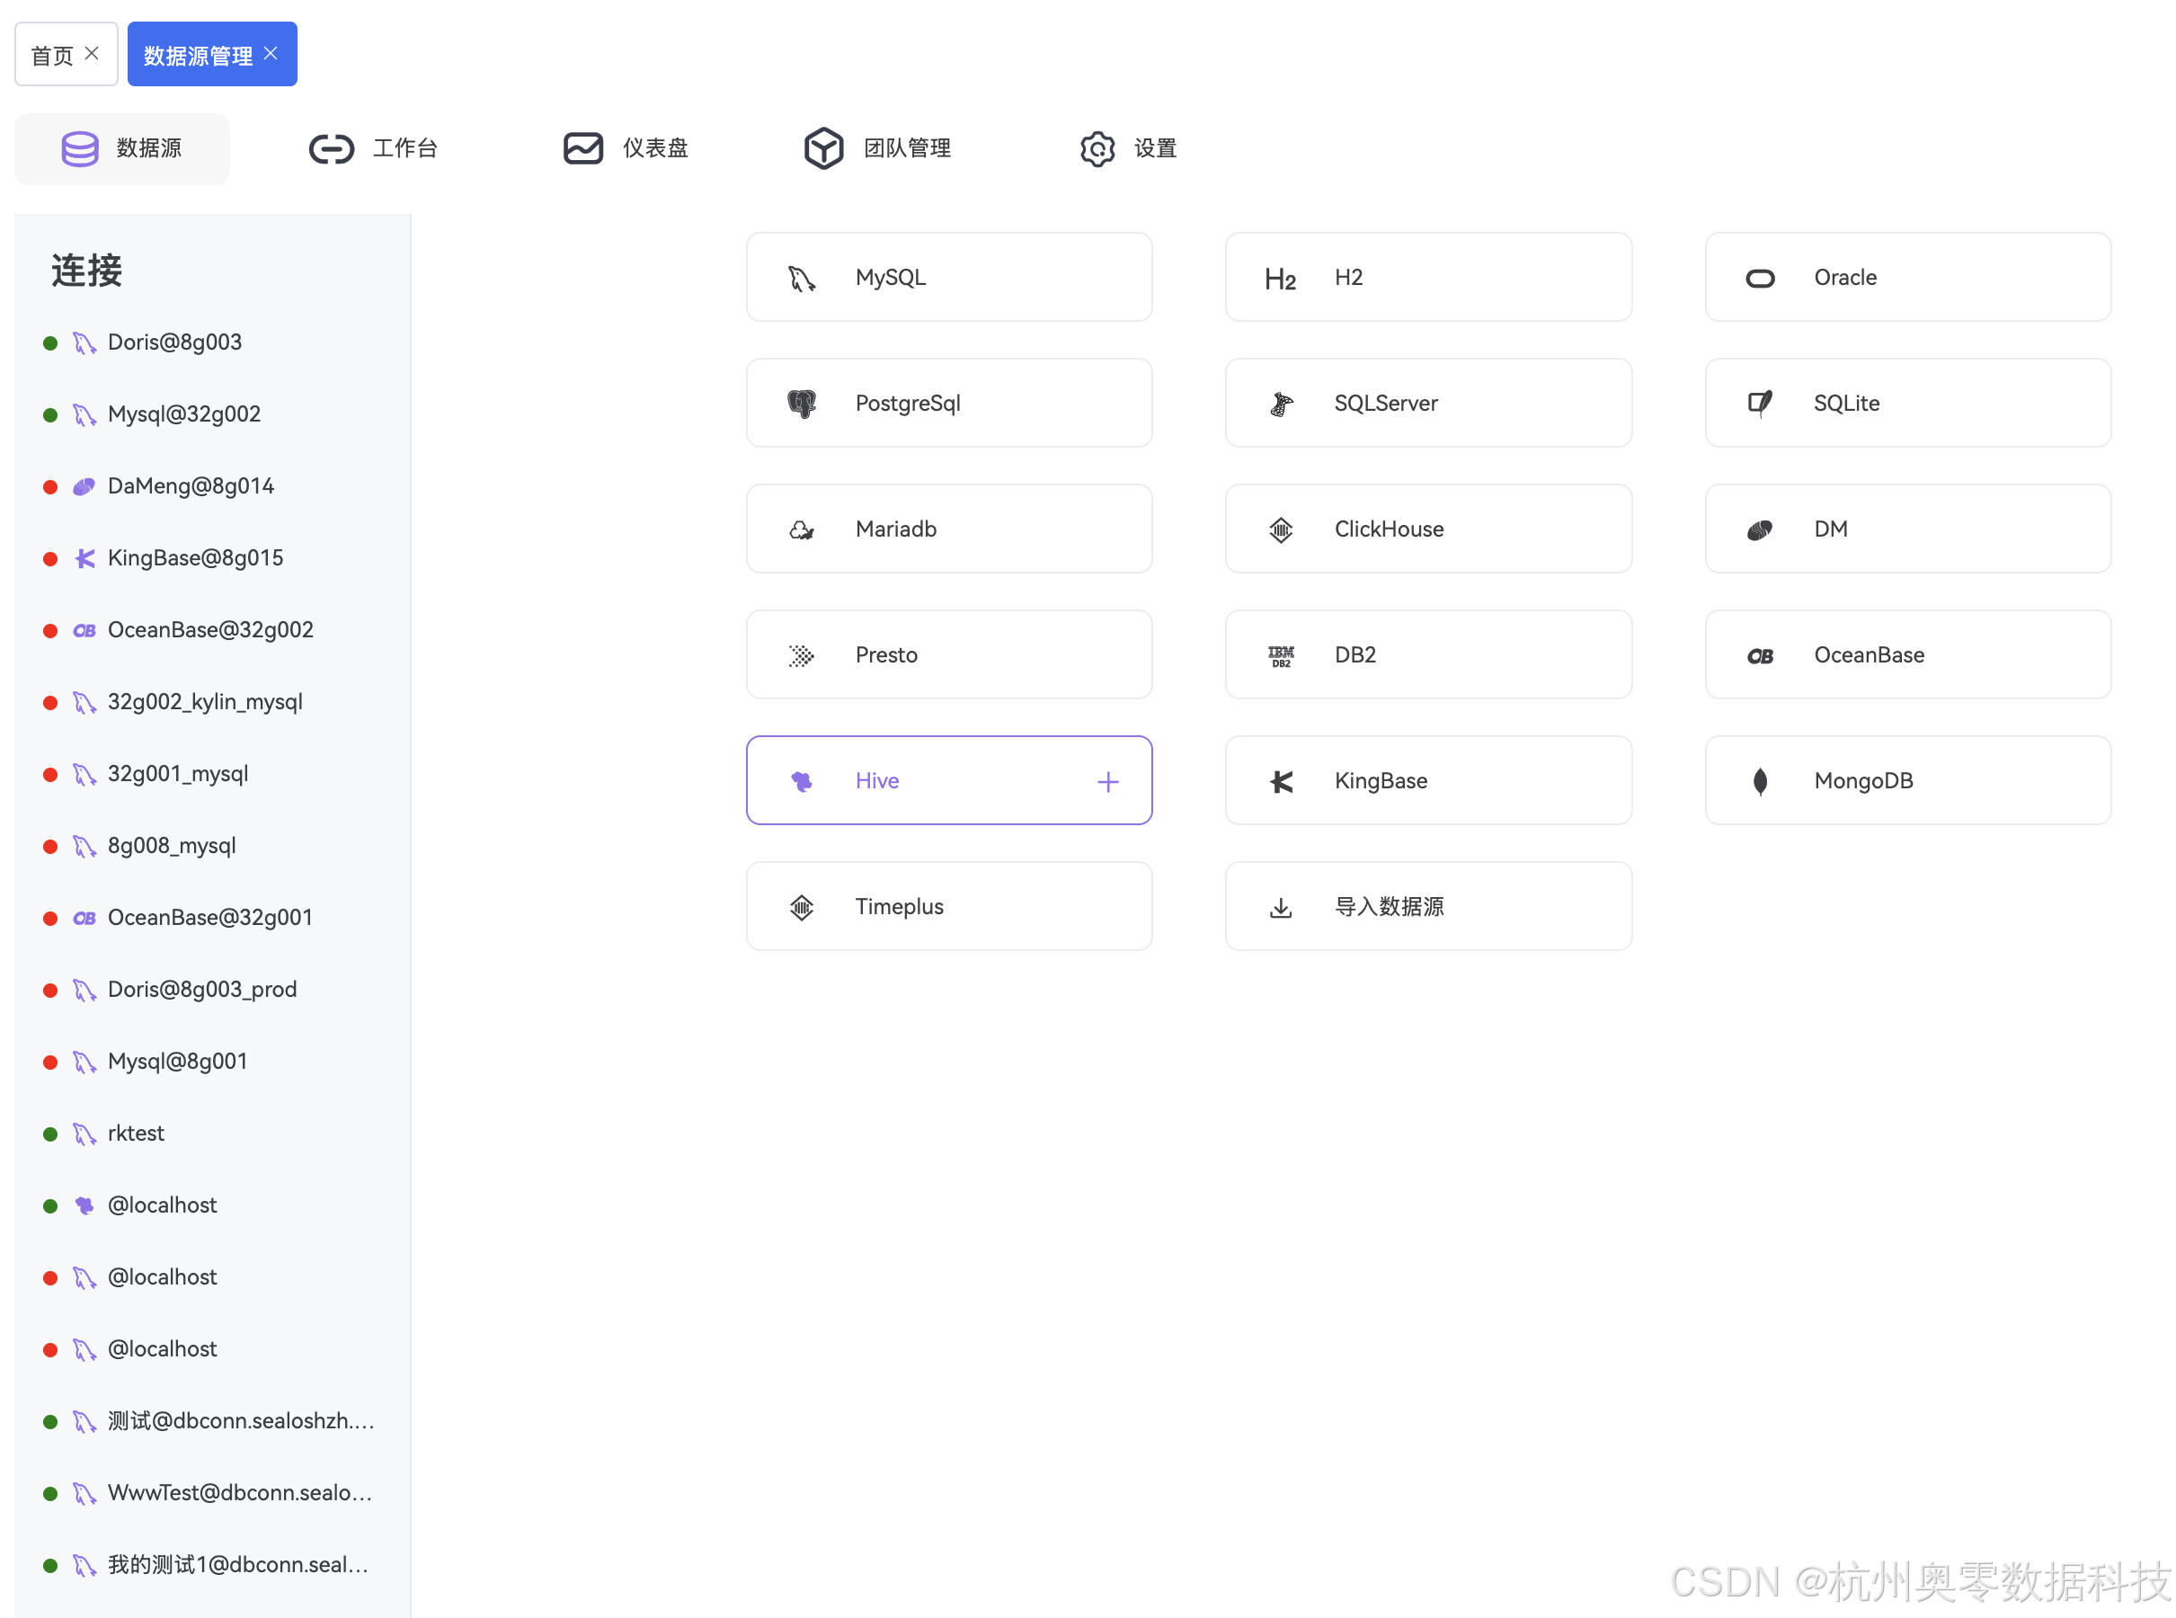The height and width of the screenshot is (1618, 2176).
Task: Click the 数据源 database stack icon
Action: point(79,149)
